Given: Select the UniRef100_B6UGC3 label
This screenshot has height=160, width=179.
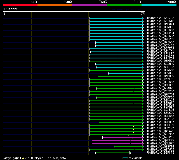Looking at the screenshot, I should click(x=161, y=85).
